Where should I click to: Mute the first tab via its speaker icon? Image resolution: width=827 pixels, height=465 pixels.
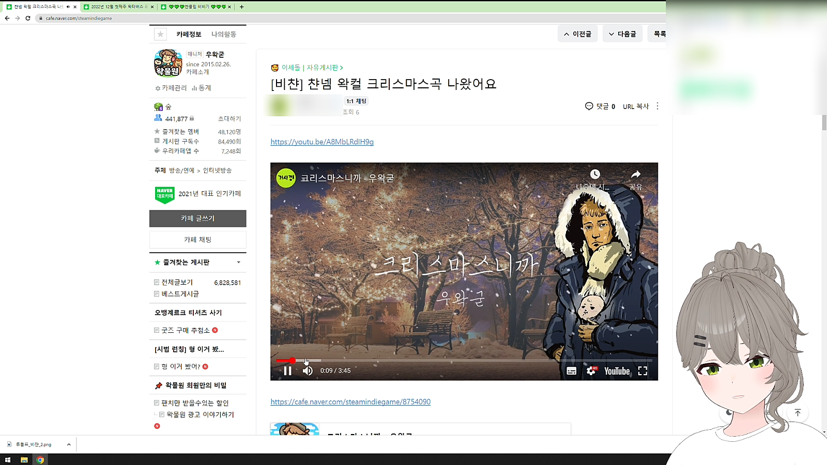click(68, 7)
